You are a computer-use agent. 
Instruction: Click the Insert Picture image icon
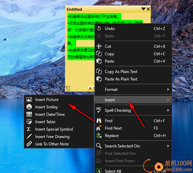coord(29,100)
